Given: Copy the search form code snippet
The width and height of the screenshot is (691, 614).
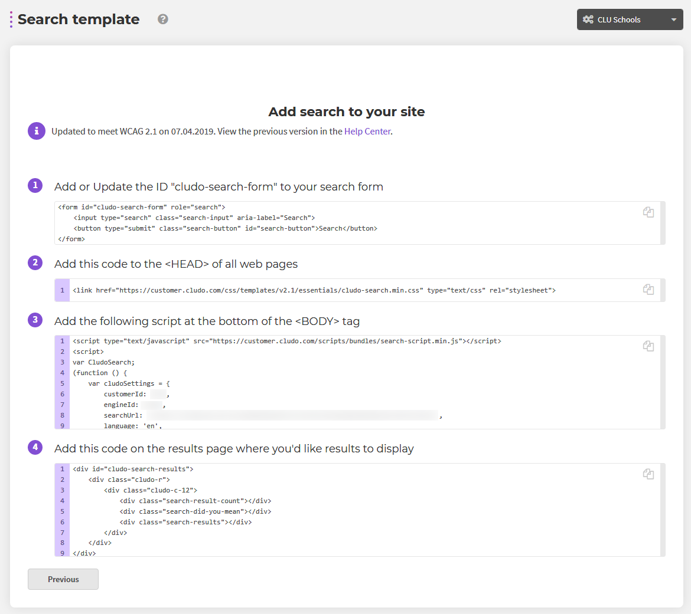Looking at the screenshot, I should 648,212.
